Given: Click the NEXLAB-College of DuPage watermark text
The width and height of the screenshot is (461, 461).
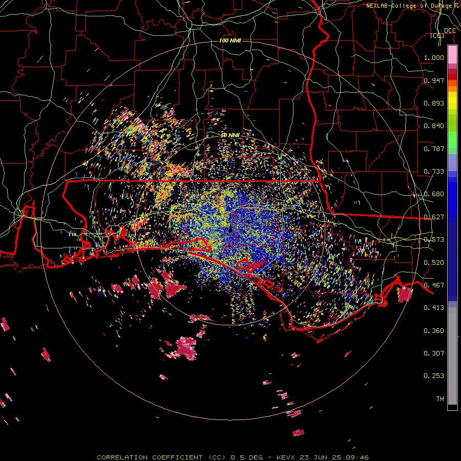Looking at the screenshot, I should click(x=412, y=6).
